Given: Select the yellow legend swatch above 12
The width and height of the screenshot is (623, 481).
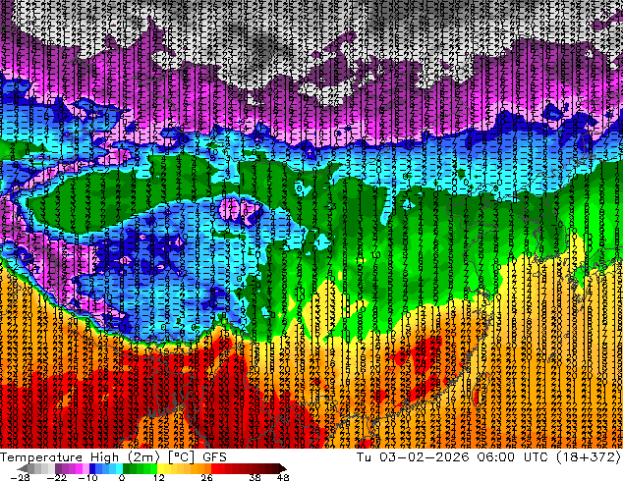Looking at the screenshot, I should point(161,468).
